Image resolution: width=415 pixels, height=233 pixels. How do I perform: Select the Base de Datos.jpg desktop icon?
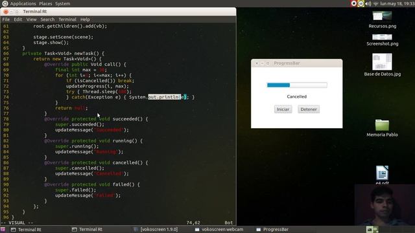[382, 65]
